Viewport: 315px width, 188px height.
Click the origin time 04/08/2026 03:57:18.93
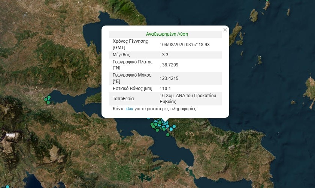click(x=186, y=45)
